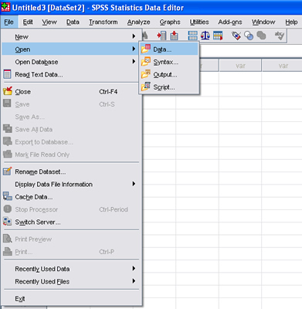Expand the New submenu arrow
The width and height of the screenshot is (302, 309).
click(134, 36)
